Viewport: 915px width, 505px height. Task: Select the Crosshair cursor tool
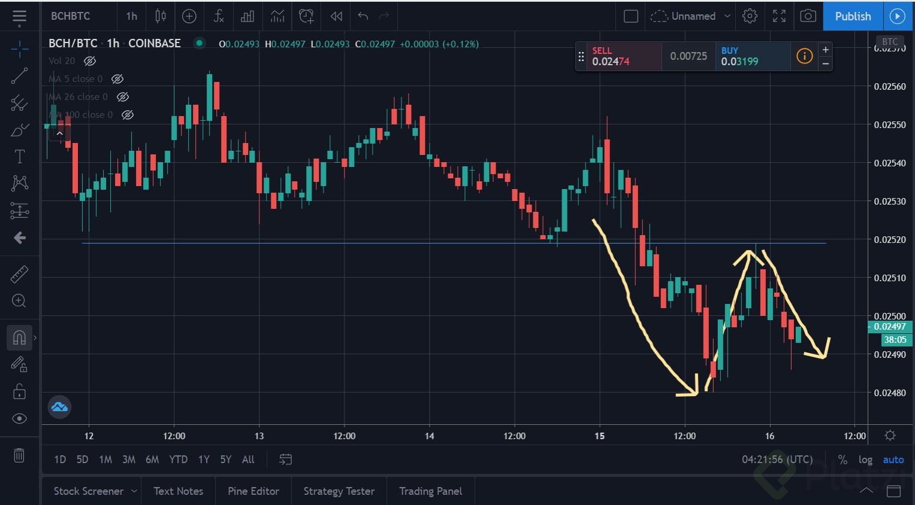19,49
